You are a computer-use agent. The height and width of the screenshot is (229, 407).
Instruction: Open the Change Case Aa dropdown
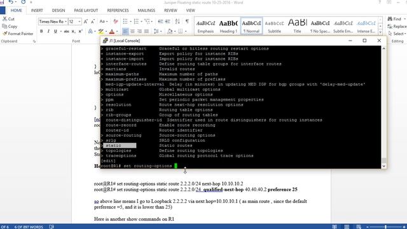[103, 22]
